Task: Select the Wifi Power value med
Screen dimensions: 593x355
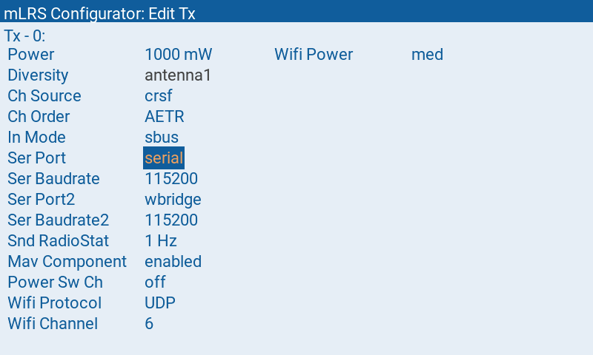Action: pos(427,54)
